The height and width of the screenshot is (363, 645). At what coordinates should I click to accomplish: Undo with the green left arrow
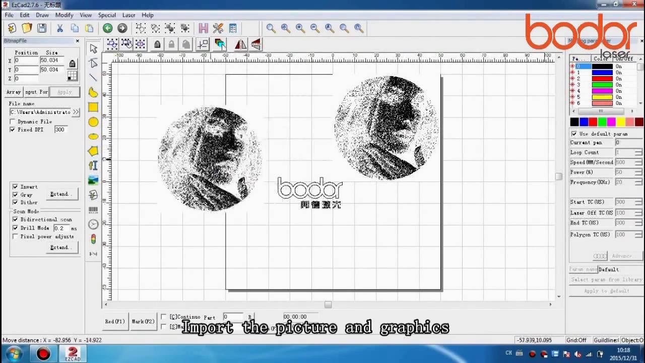point(107,28)
